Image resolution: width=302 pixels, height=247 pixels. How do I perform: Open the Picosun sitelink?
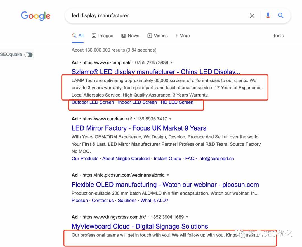coord(80,201)
